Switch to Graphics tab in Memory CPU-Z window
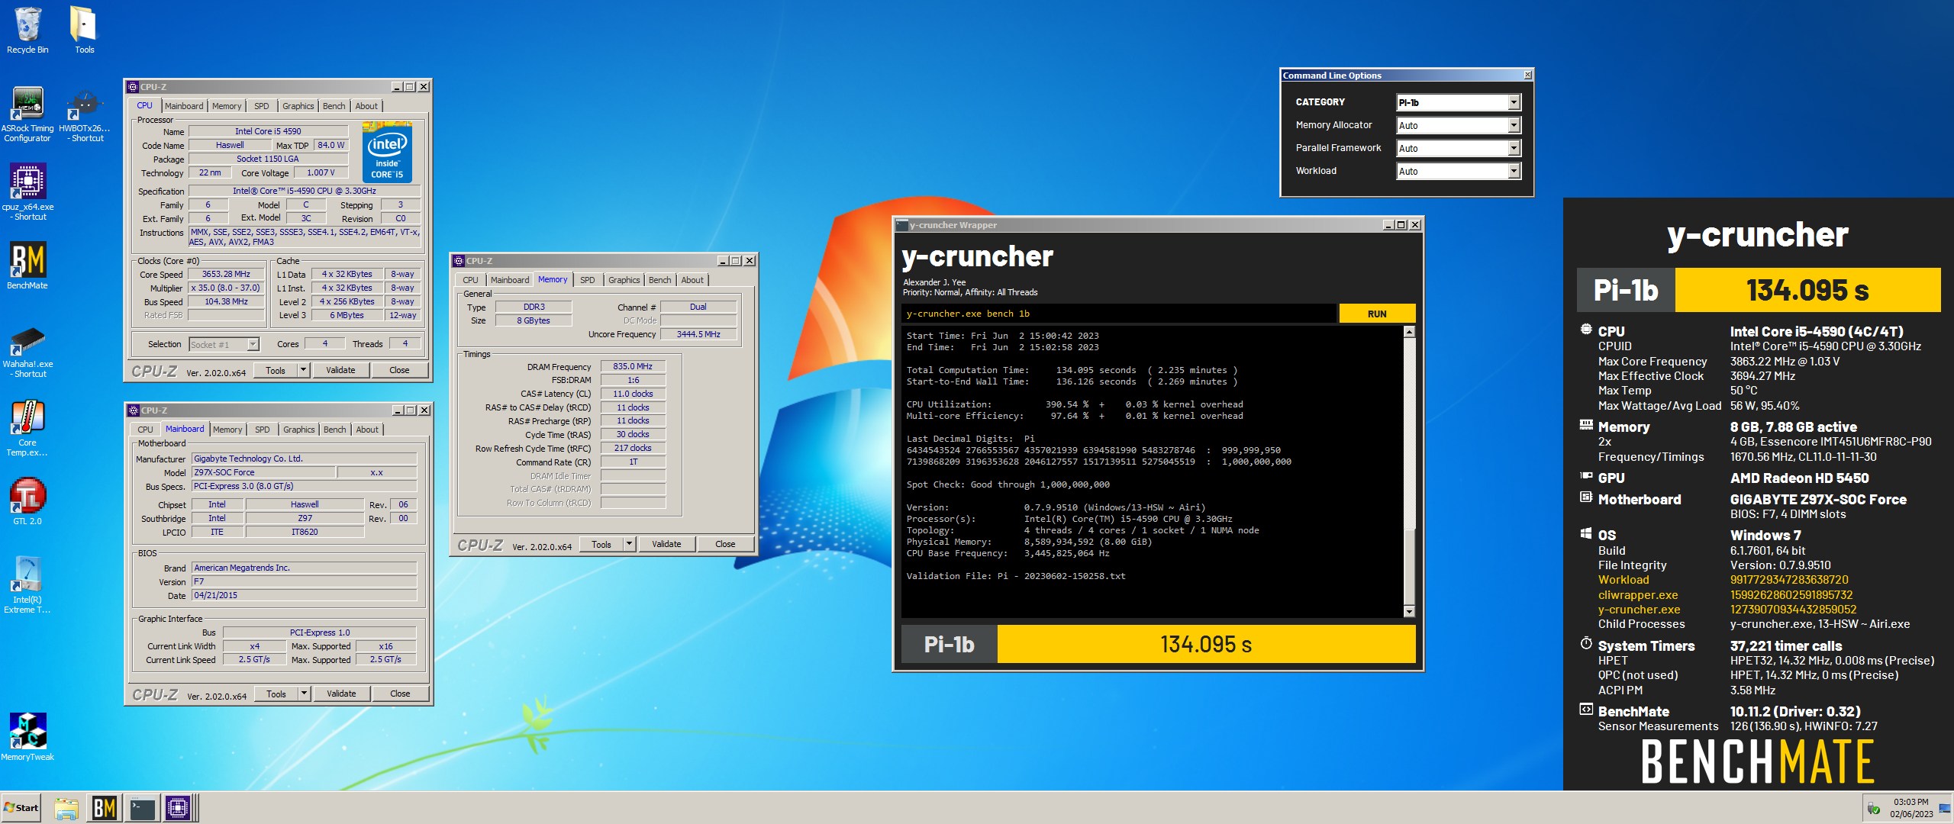Viewport: 1954px width, 824px height. [624, 280]
